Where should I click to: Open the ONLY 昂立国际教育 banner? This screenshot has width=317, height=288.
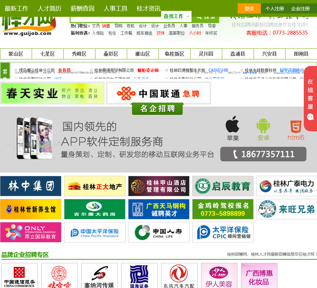[x=31, y=232]
